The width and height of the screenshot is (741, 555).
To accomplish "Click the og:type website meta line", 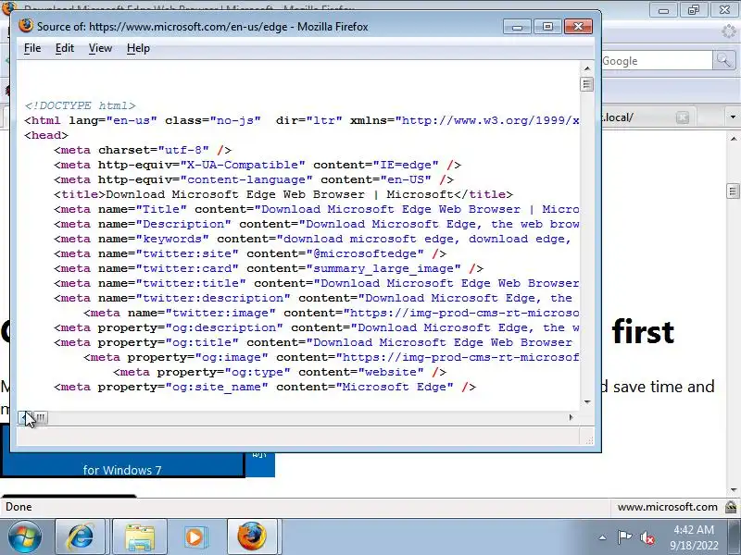I will tap(280, 373).
